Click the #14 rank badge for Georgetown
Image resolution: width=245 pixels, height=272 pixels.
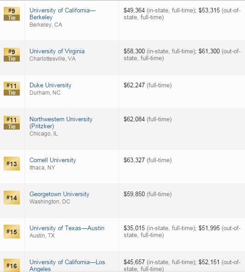point(11,198)
